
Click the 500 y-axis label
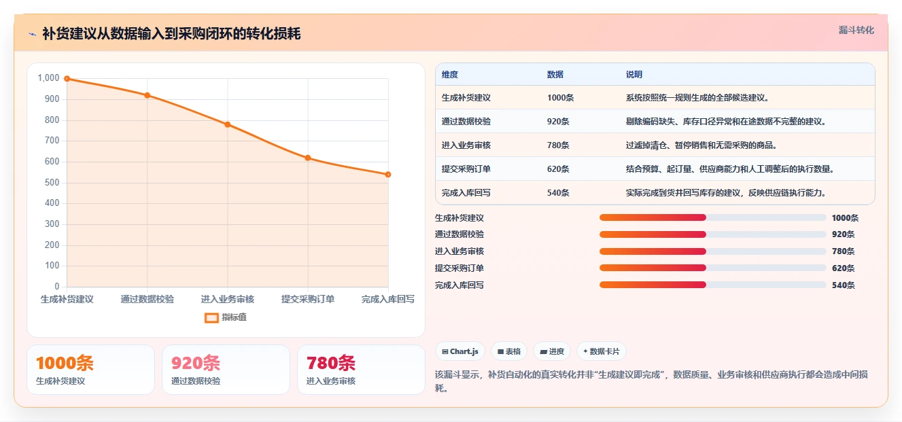52,183
